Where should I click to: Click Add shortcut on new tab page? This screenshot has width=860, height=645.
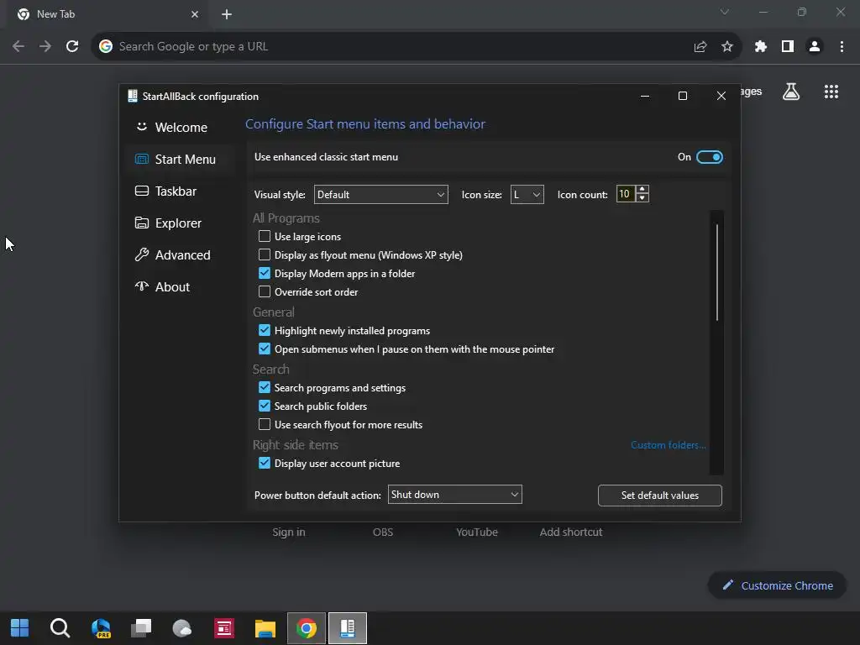[571, 532]
